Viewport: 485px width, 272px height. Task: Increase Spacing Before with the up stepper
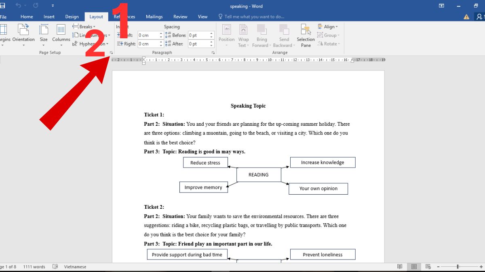point(211,33)
